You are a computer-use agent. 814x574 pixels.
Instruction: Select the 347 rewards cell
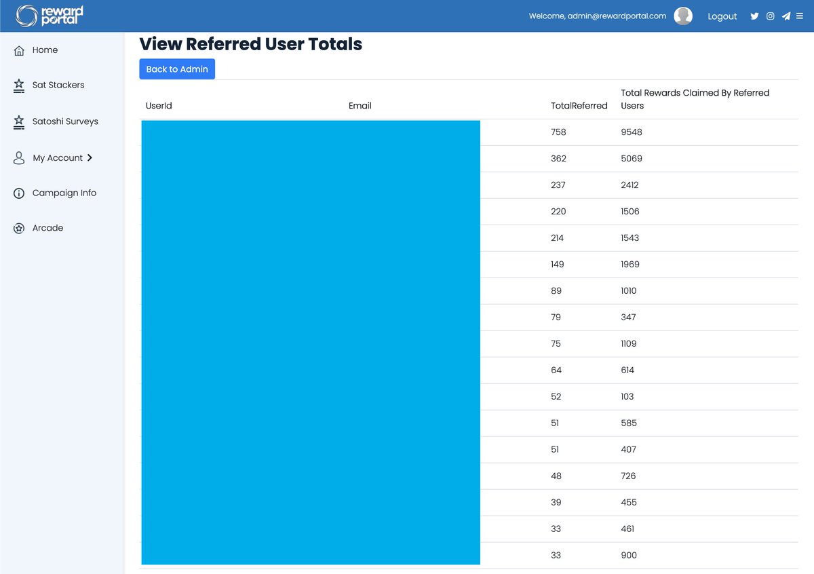click(628, 318)
